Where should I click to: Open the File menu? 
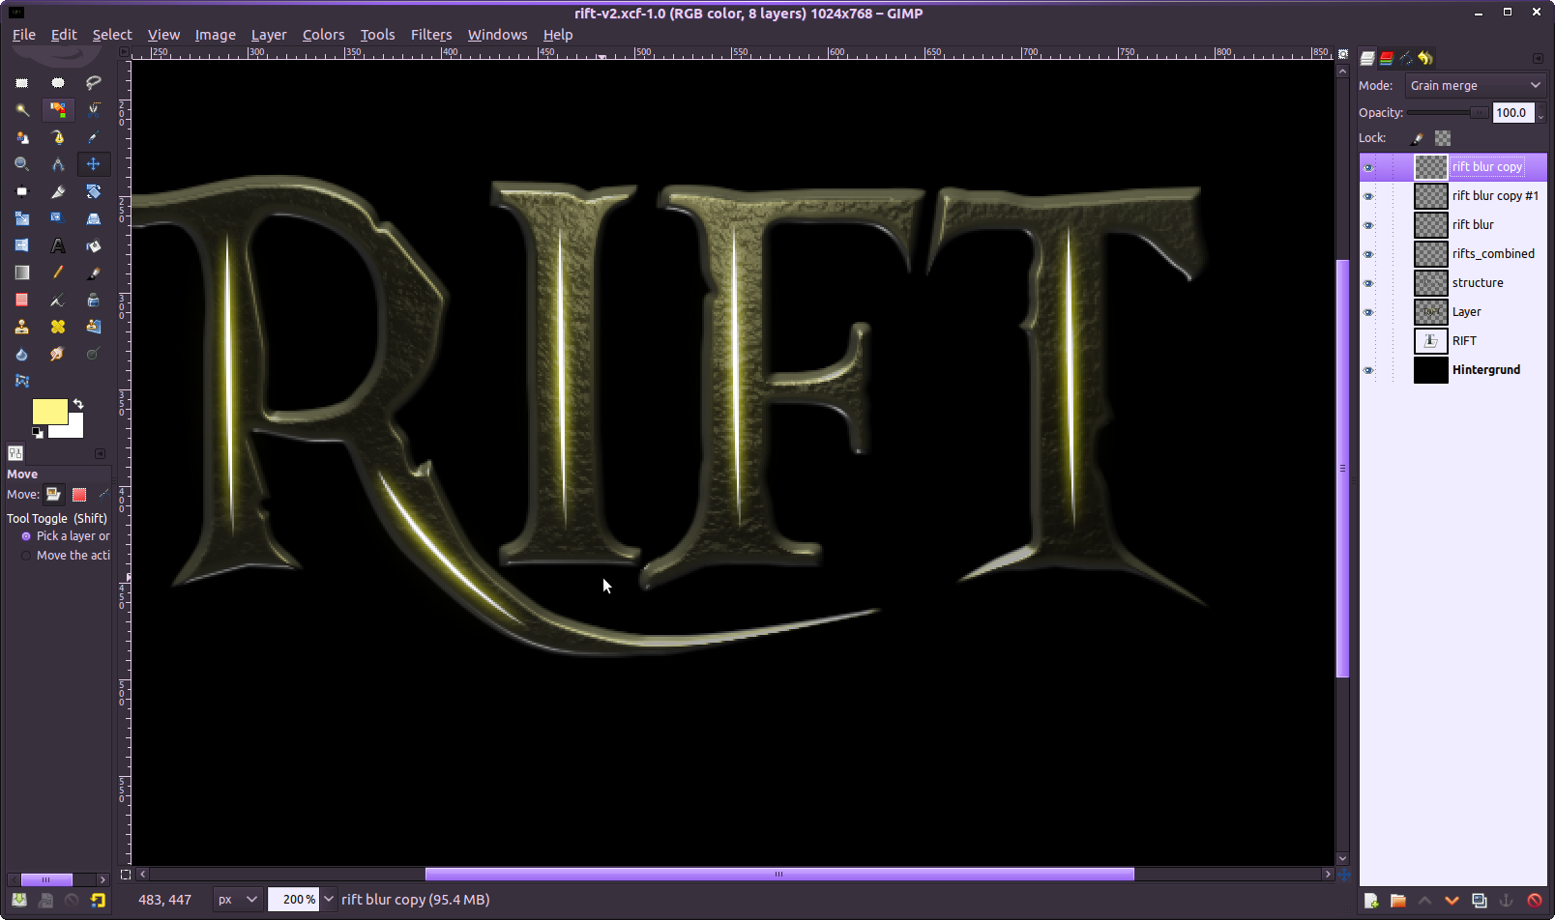click(24, 35)
